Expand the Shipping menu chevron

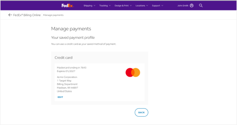click(95, 6)
